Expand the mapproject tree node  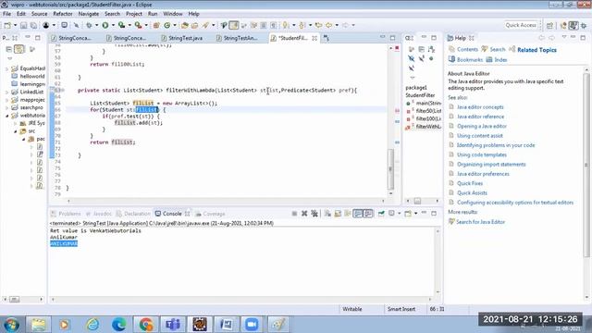point(6,100)
